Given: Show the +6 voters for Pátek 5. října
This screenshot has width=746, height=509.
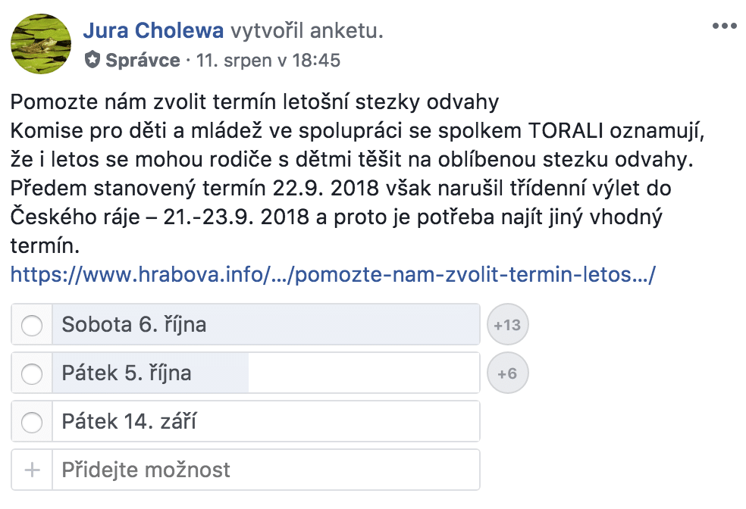Looking at the screenshot, I should point(508,373).
